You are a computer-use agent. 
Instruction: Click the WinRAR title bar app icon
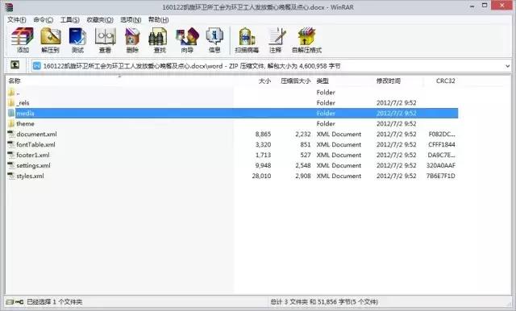point(9,6)
